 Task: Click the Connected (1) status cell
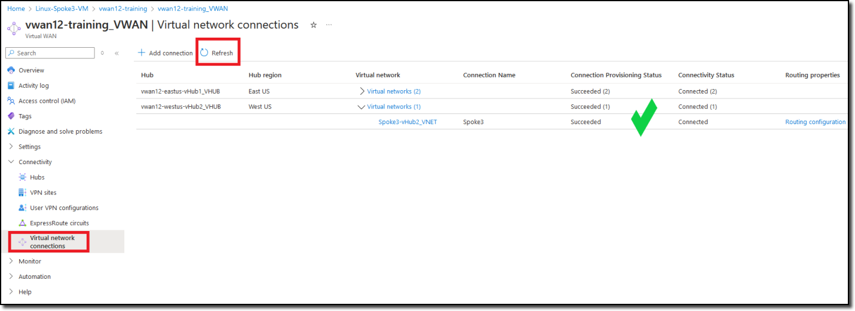point(697,107)
